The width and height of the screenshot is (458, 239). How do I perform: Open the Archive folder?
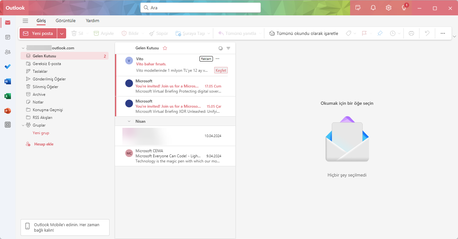[x=65, y=95]
